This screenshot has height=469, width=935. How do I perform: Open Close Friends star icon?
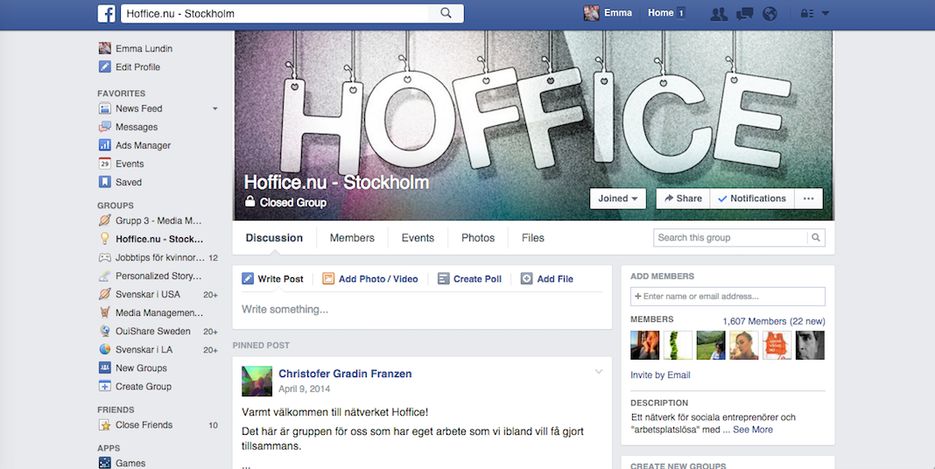(105, 425)
